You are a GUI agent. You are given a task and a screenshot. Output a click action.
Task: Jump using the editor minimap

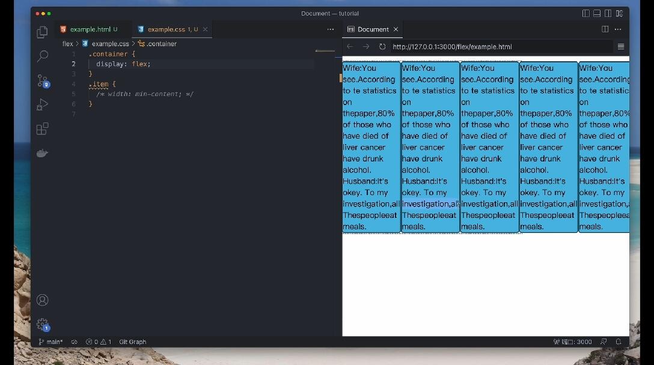click(325, 51)
